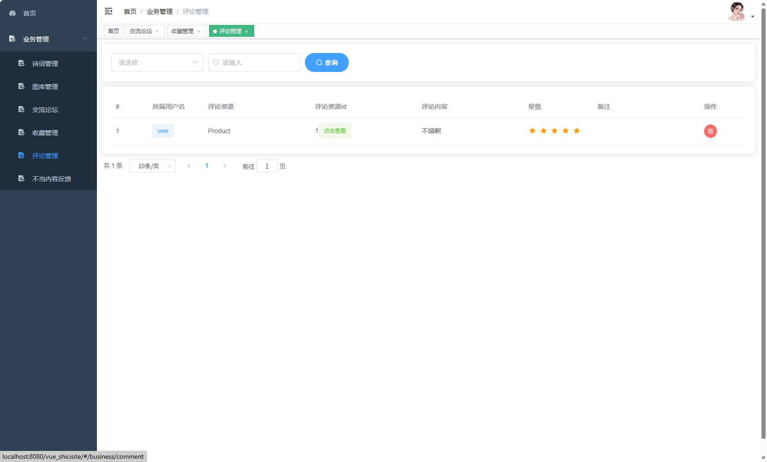The width and height of the screenshot is (767, 462).
Task: Click the first rating star in row 1
Action: [x=532, y=131]
